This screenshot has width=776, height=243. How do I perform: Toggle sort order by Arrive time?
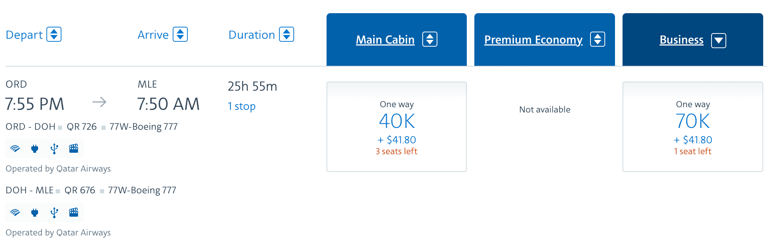click(180, 35)
